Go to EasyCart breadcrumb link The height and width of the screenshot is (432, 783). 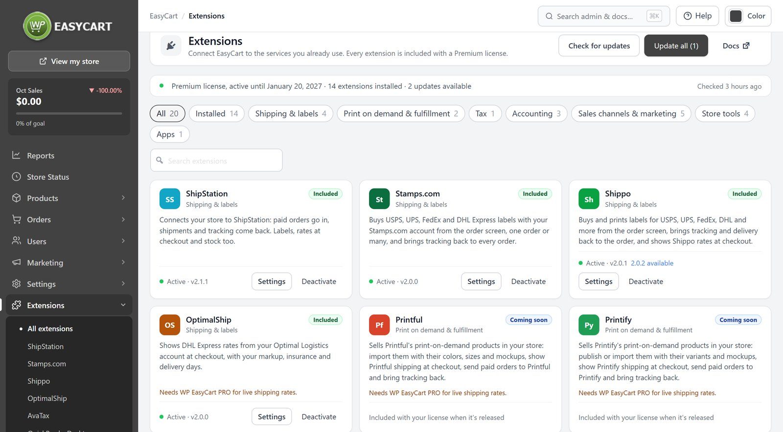[163, 16]
